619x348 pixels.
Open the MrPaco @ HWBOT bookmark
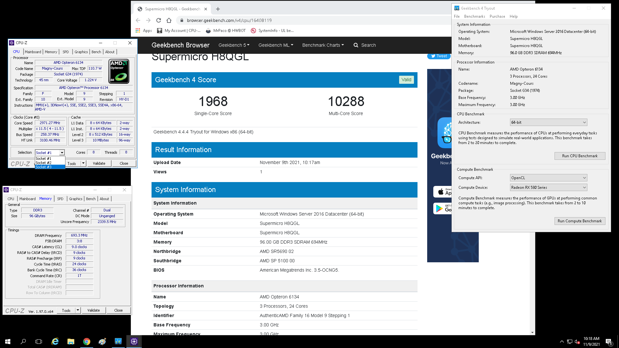[x=226, y=31]
